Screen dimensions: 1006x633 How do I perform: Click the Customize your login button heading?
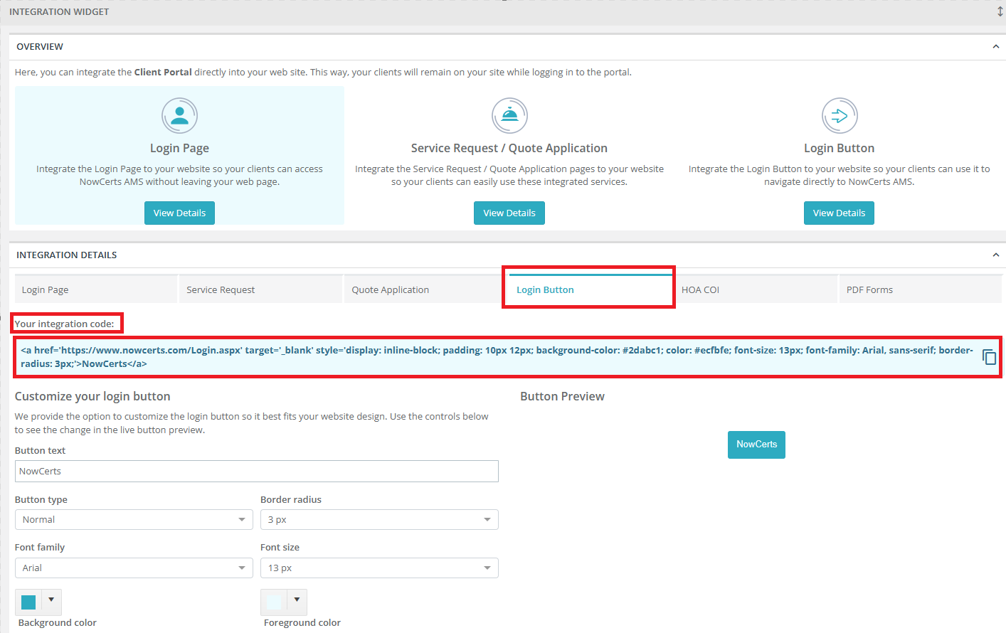tap(92, 396)
